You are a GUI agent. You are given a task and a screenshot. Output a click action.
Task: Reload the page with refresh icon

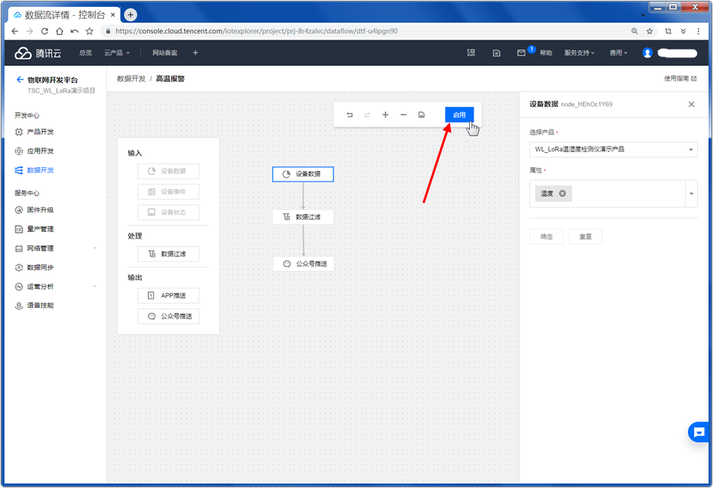pyautogui.click(x=44, y=31)
